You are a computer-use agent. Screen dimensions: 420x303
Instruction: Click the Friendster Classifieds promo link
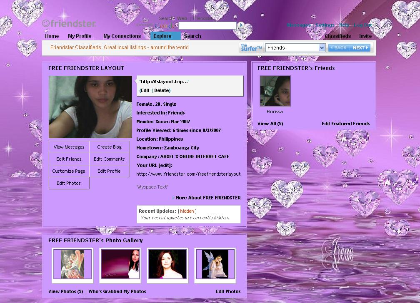click(x=120, y=47)
